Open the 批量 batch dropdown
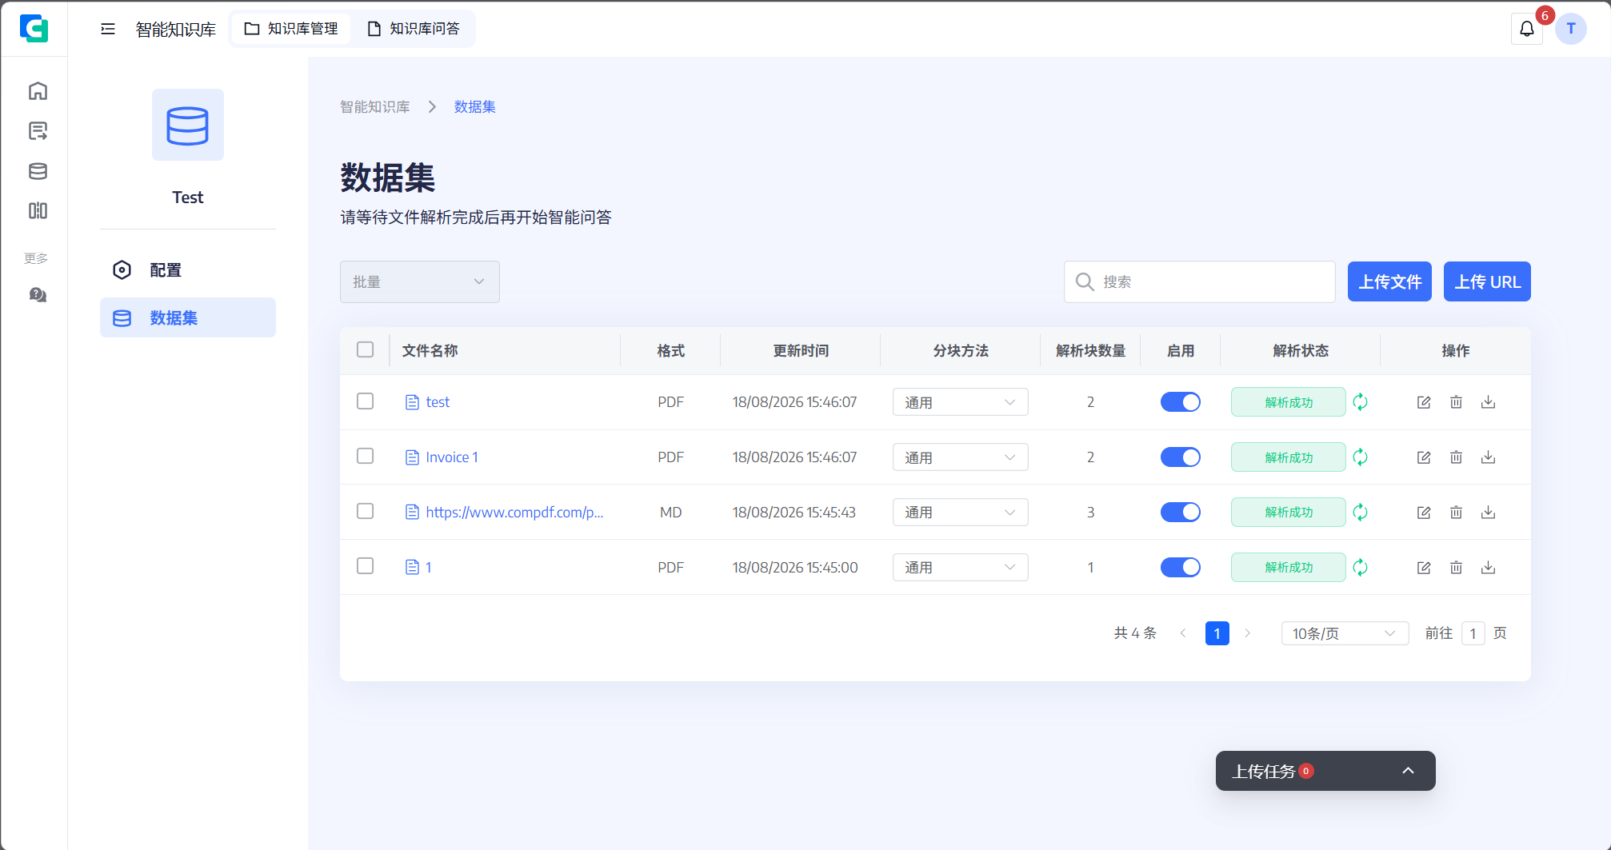Screen dimensions: 1611x850 tap(420, 281)
